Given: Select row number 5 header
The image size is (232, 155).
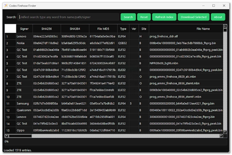Looking at the screenshot, I should coord(10,63).
